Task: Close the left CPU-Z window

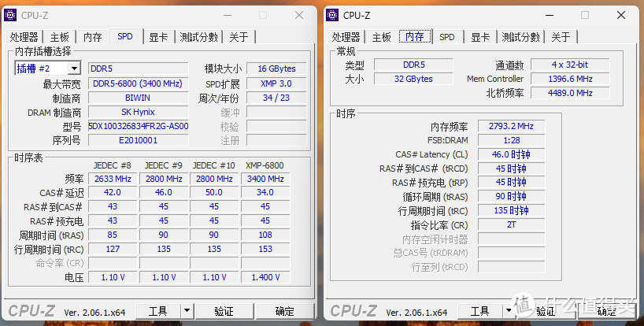Action: click(299, 15)
